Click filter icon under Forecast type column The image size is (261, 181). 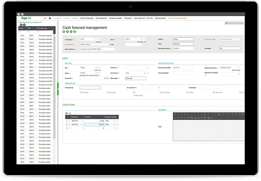point(38,32)
